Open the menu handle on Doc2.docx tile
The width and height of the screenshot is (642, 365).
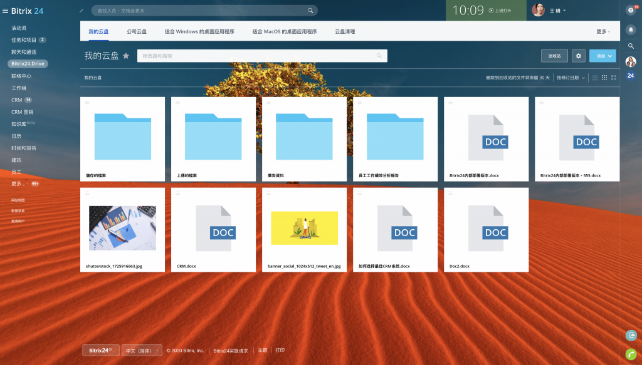coord(450,193)
